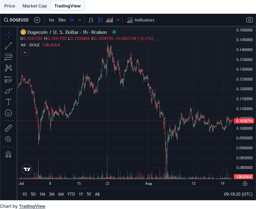This screenshot has height=209, width=256.
Task: Select the crosshair cursor tool
Action: pyautogui.click(x=8, y=35)
